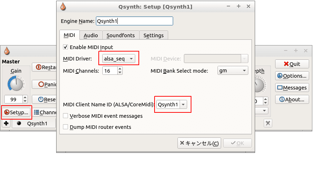Click the delete engine X icon
This screenshot has width=322, height=179.
[x=268, y=123]
